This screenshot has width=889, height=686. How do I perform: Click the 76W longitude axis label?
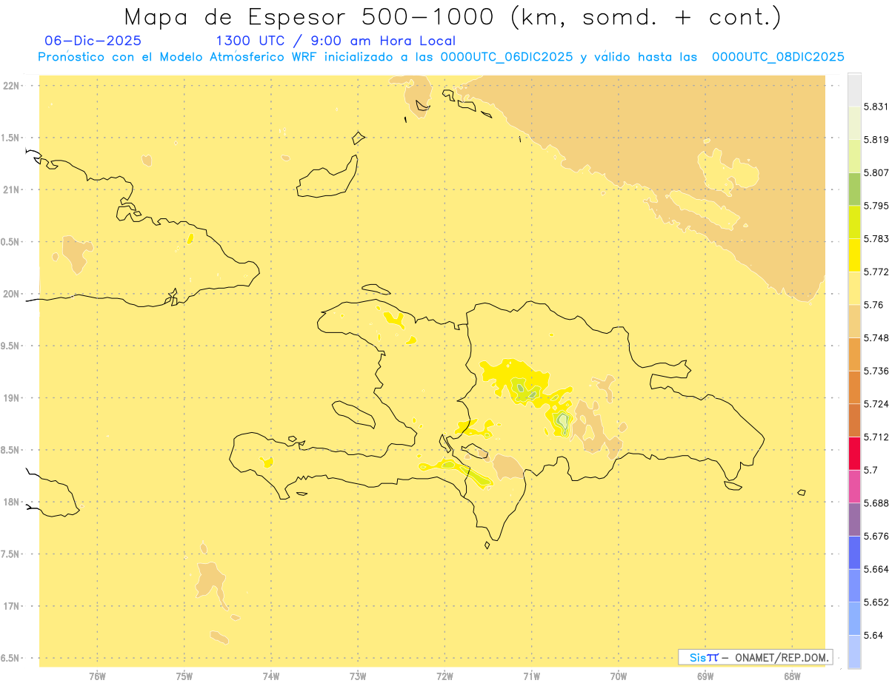click(x=97, y=676)
